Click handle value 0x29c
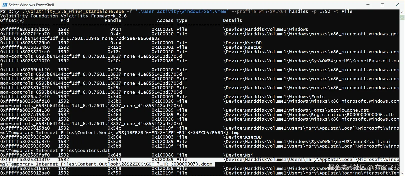This screenshot has width=405, height=176. point(114,88)
